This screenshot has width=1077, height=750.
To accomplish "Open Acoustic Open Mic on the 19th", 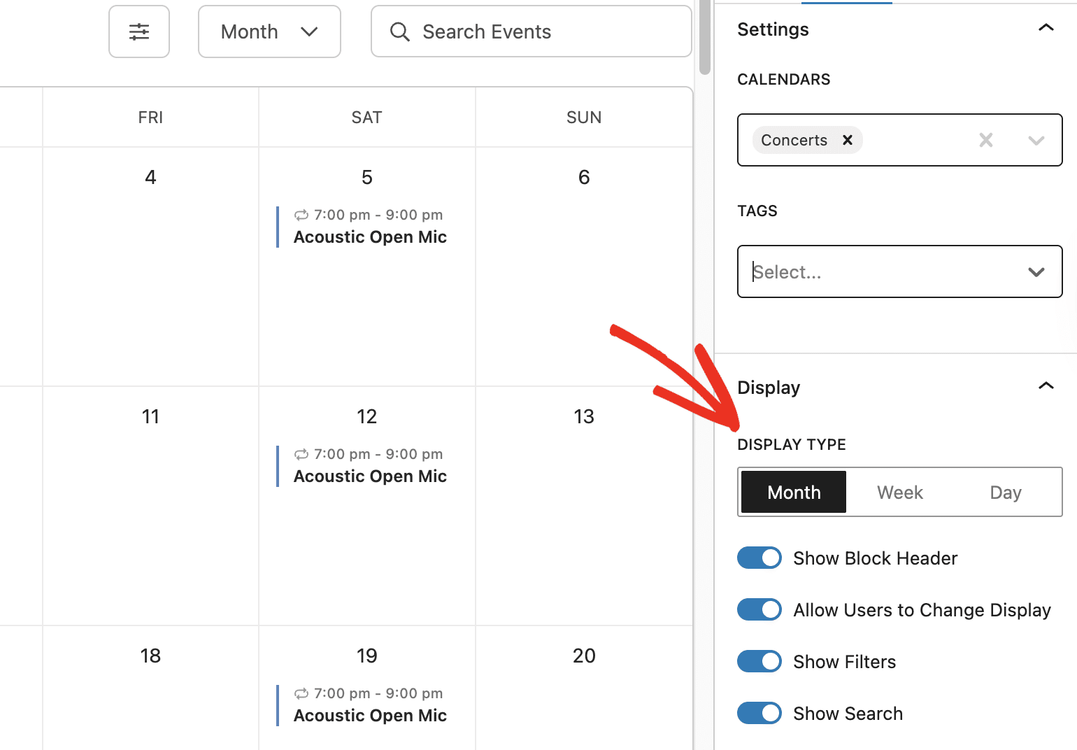I will click(x=370, y=716).
